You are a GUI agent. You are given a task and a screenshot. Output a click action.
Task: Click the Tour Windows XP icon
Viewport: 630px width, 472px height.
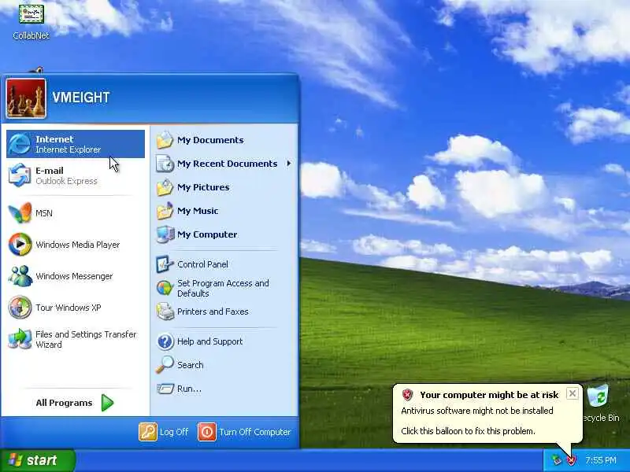coord(20,308)
